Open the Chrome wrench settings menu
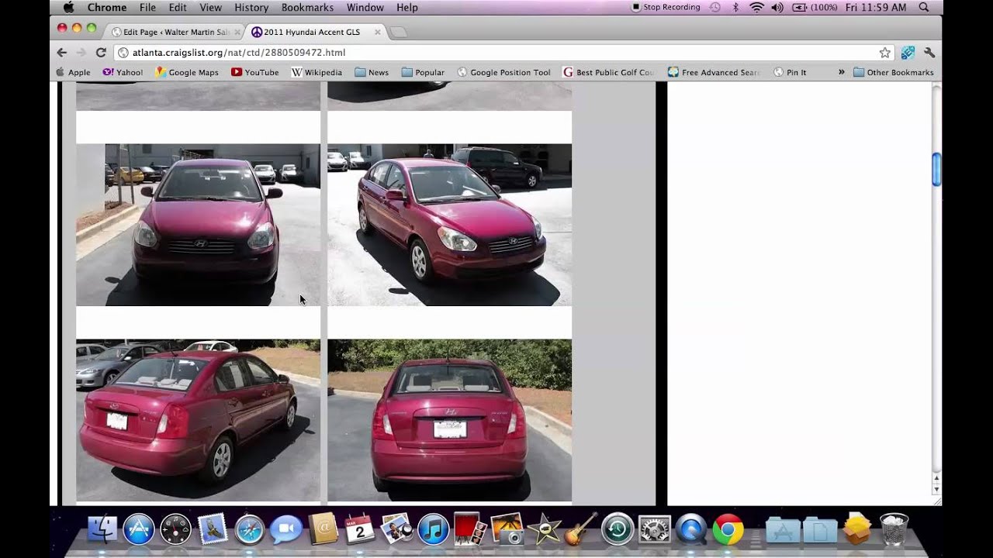The width and height of the screenshot is (993, 558). (x=929, y=53)
